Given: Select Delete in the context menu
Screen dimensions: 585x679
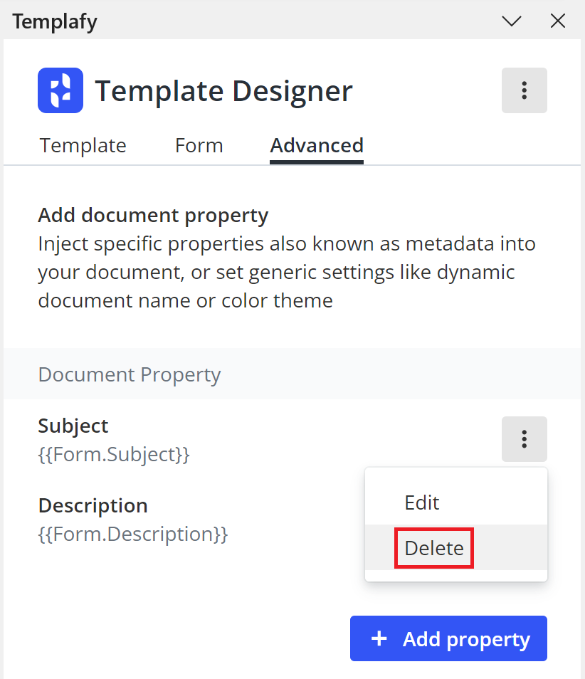Looking at the screenshot, I should 434,548.
